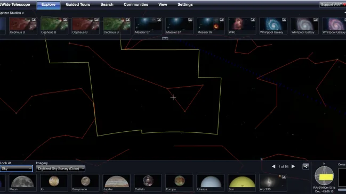
Task: Open the Look At dropdown showing Sky
Action: (17, 168)
